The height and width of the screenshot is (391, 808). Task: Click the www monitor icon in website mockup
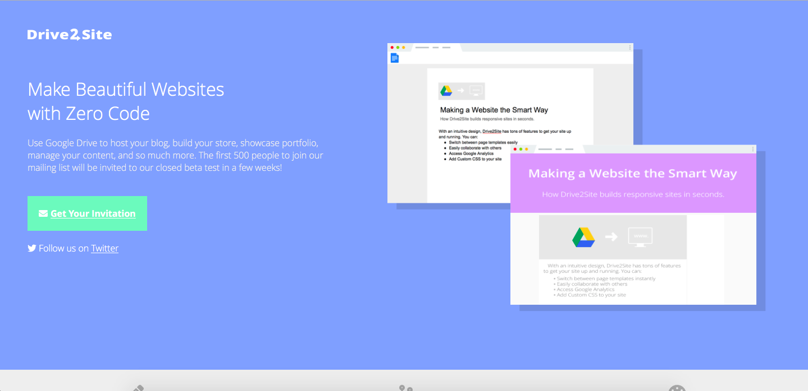tap(640, 237)
